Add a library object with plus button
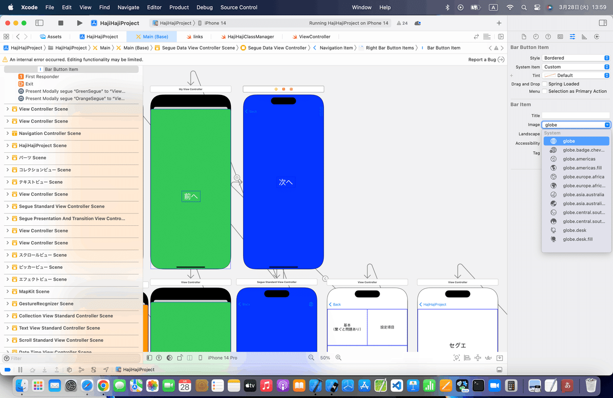 click(499, 23)
